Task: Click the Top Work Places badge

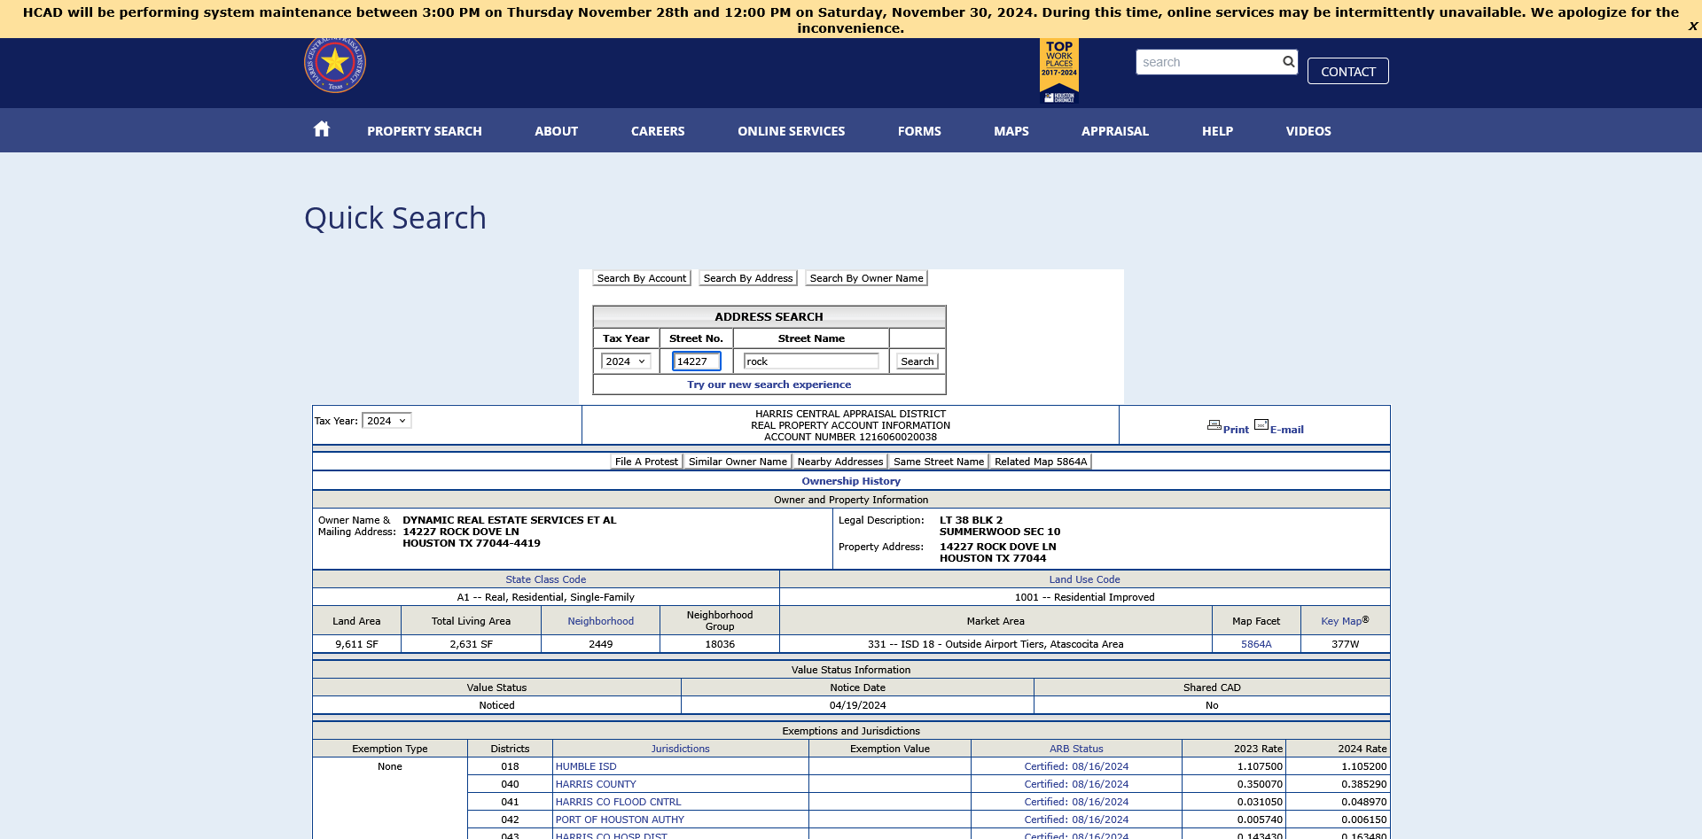Action: pos(1059,71)
